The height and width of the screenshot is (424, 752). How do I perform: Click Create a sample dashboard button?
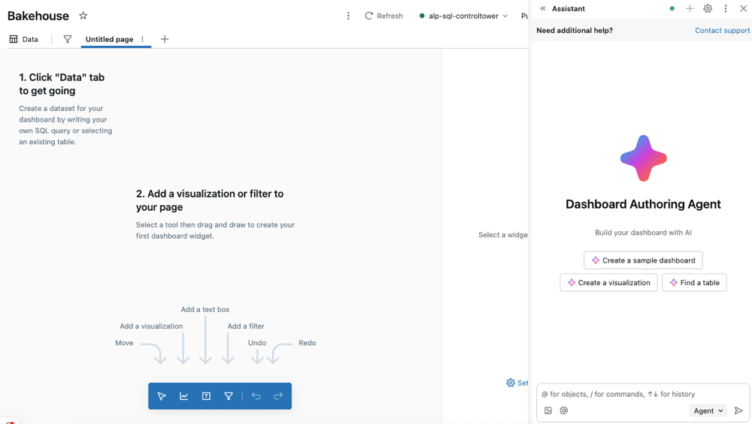click(643, 260)
